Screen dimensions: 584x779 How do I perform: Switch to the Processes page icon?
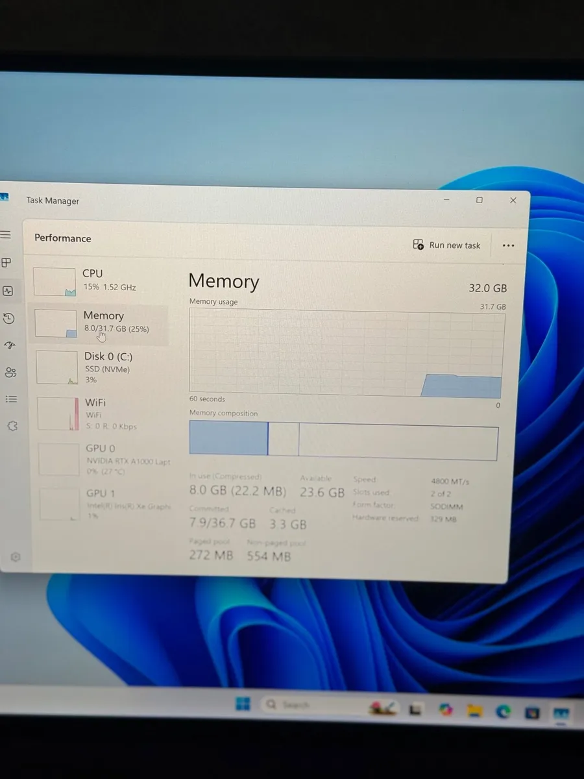pyautogui.click(x=6, y=263)
